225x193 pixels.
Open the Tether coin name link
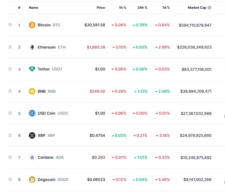click(x=44, y=69)
